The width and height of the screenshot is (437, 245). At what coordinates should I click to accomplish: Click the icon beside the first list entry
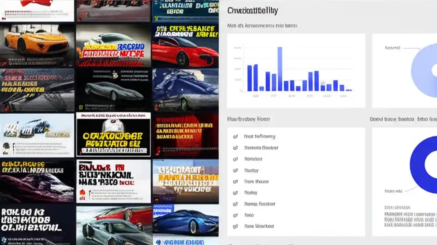(235, 136)
